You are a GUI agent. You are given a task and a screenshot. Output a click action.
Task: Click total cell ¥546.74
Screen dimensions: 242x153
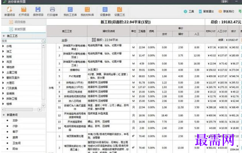click(234, 76)
